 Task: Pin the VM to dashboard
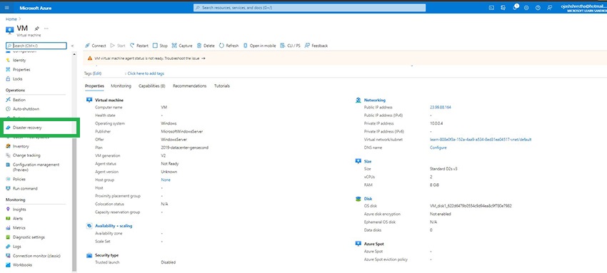click(36, 29)
